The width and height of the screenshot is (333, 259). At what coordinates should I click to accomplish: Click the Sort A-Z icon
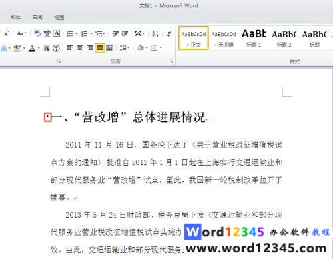[155, 34]
